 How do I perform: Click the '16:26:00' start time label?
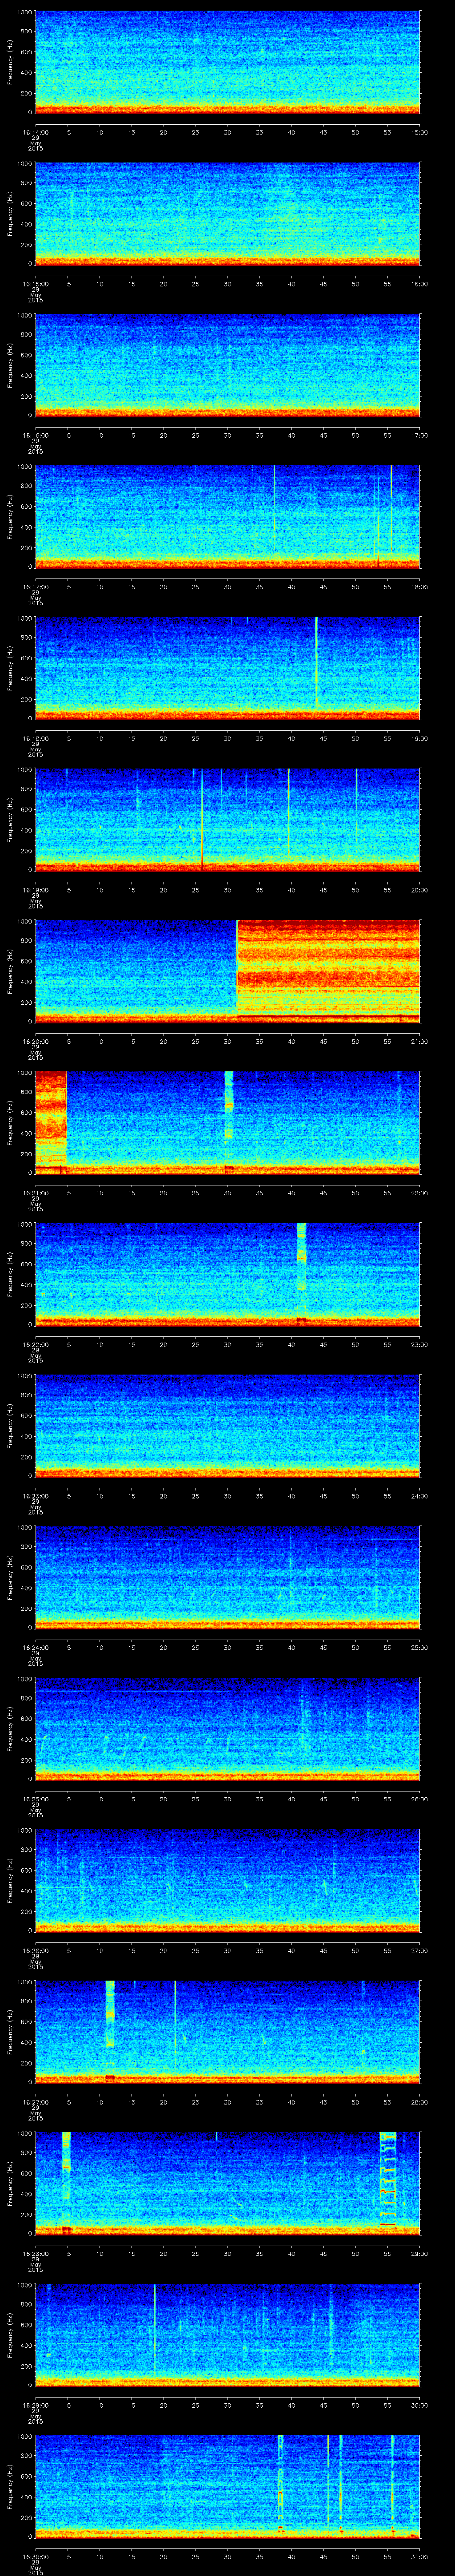click(x=35, y=1950)
